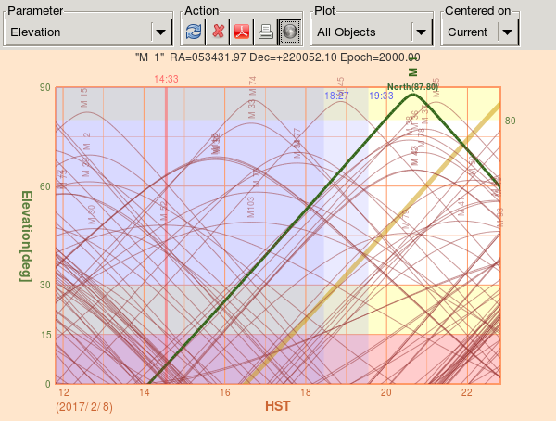This screenshot has width=556, height=421.
Task: Click the 19:33 twilight time label
Action: (x=381, y=96)
